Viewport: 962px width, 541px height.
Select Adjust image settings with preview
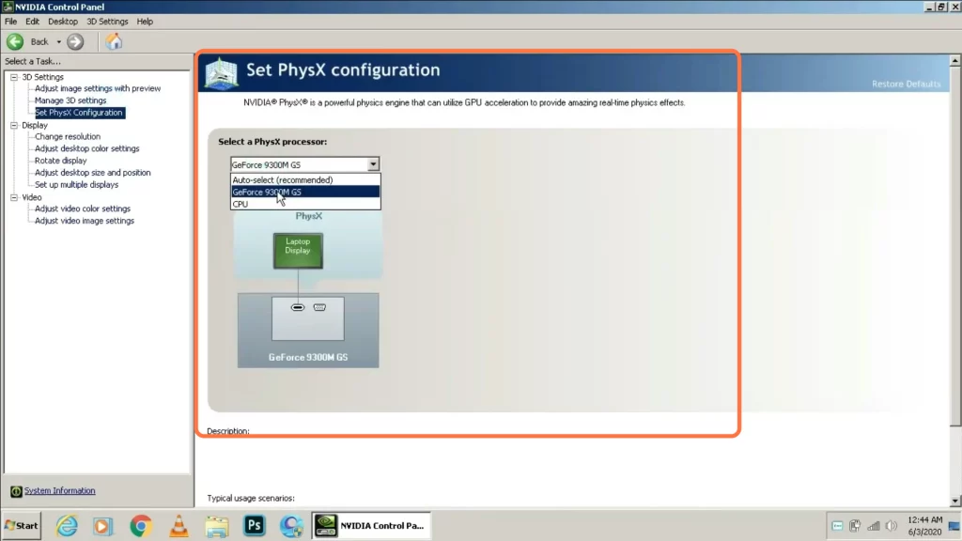tap(98, 88)
